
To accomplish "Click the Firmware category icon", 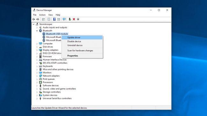I will tap(40, 57).
